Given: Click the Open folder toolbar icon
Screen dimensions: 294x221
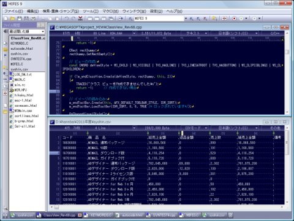Looking at the screenshot, I should (x=12, y=18).
